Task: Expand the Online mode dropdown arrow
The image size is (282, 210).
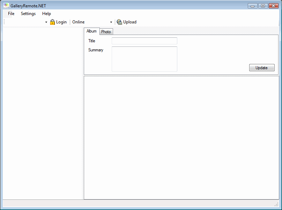Action: coord(111,22)
